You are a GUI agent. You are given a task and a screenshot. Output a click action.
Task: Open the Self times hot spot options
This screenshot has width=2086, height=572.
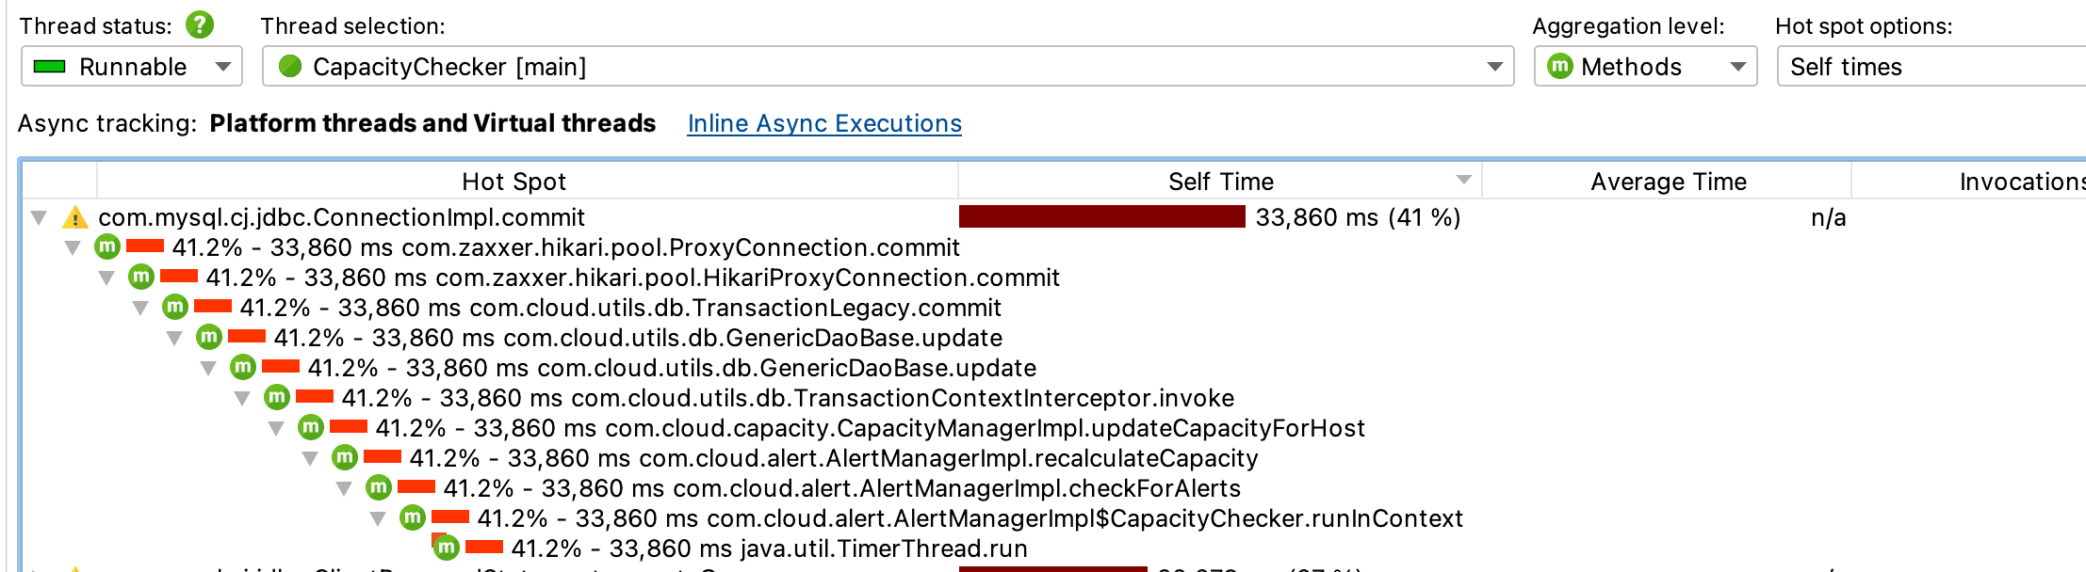[1931, 67]
